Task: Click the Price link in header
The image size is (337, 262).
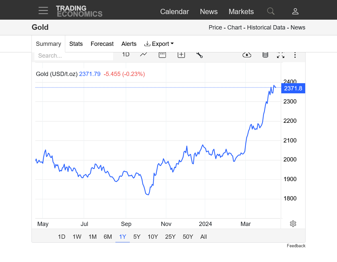Action: tap(215, 28)
